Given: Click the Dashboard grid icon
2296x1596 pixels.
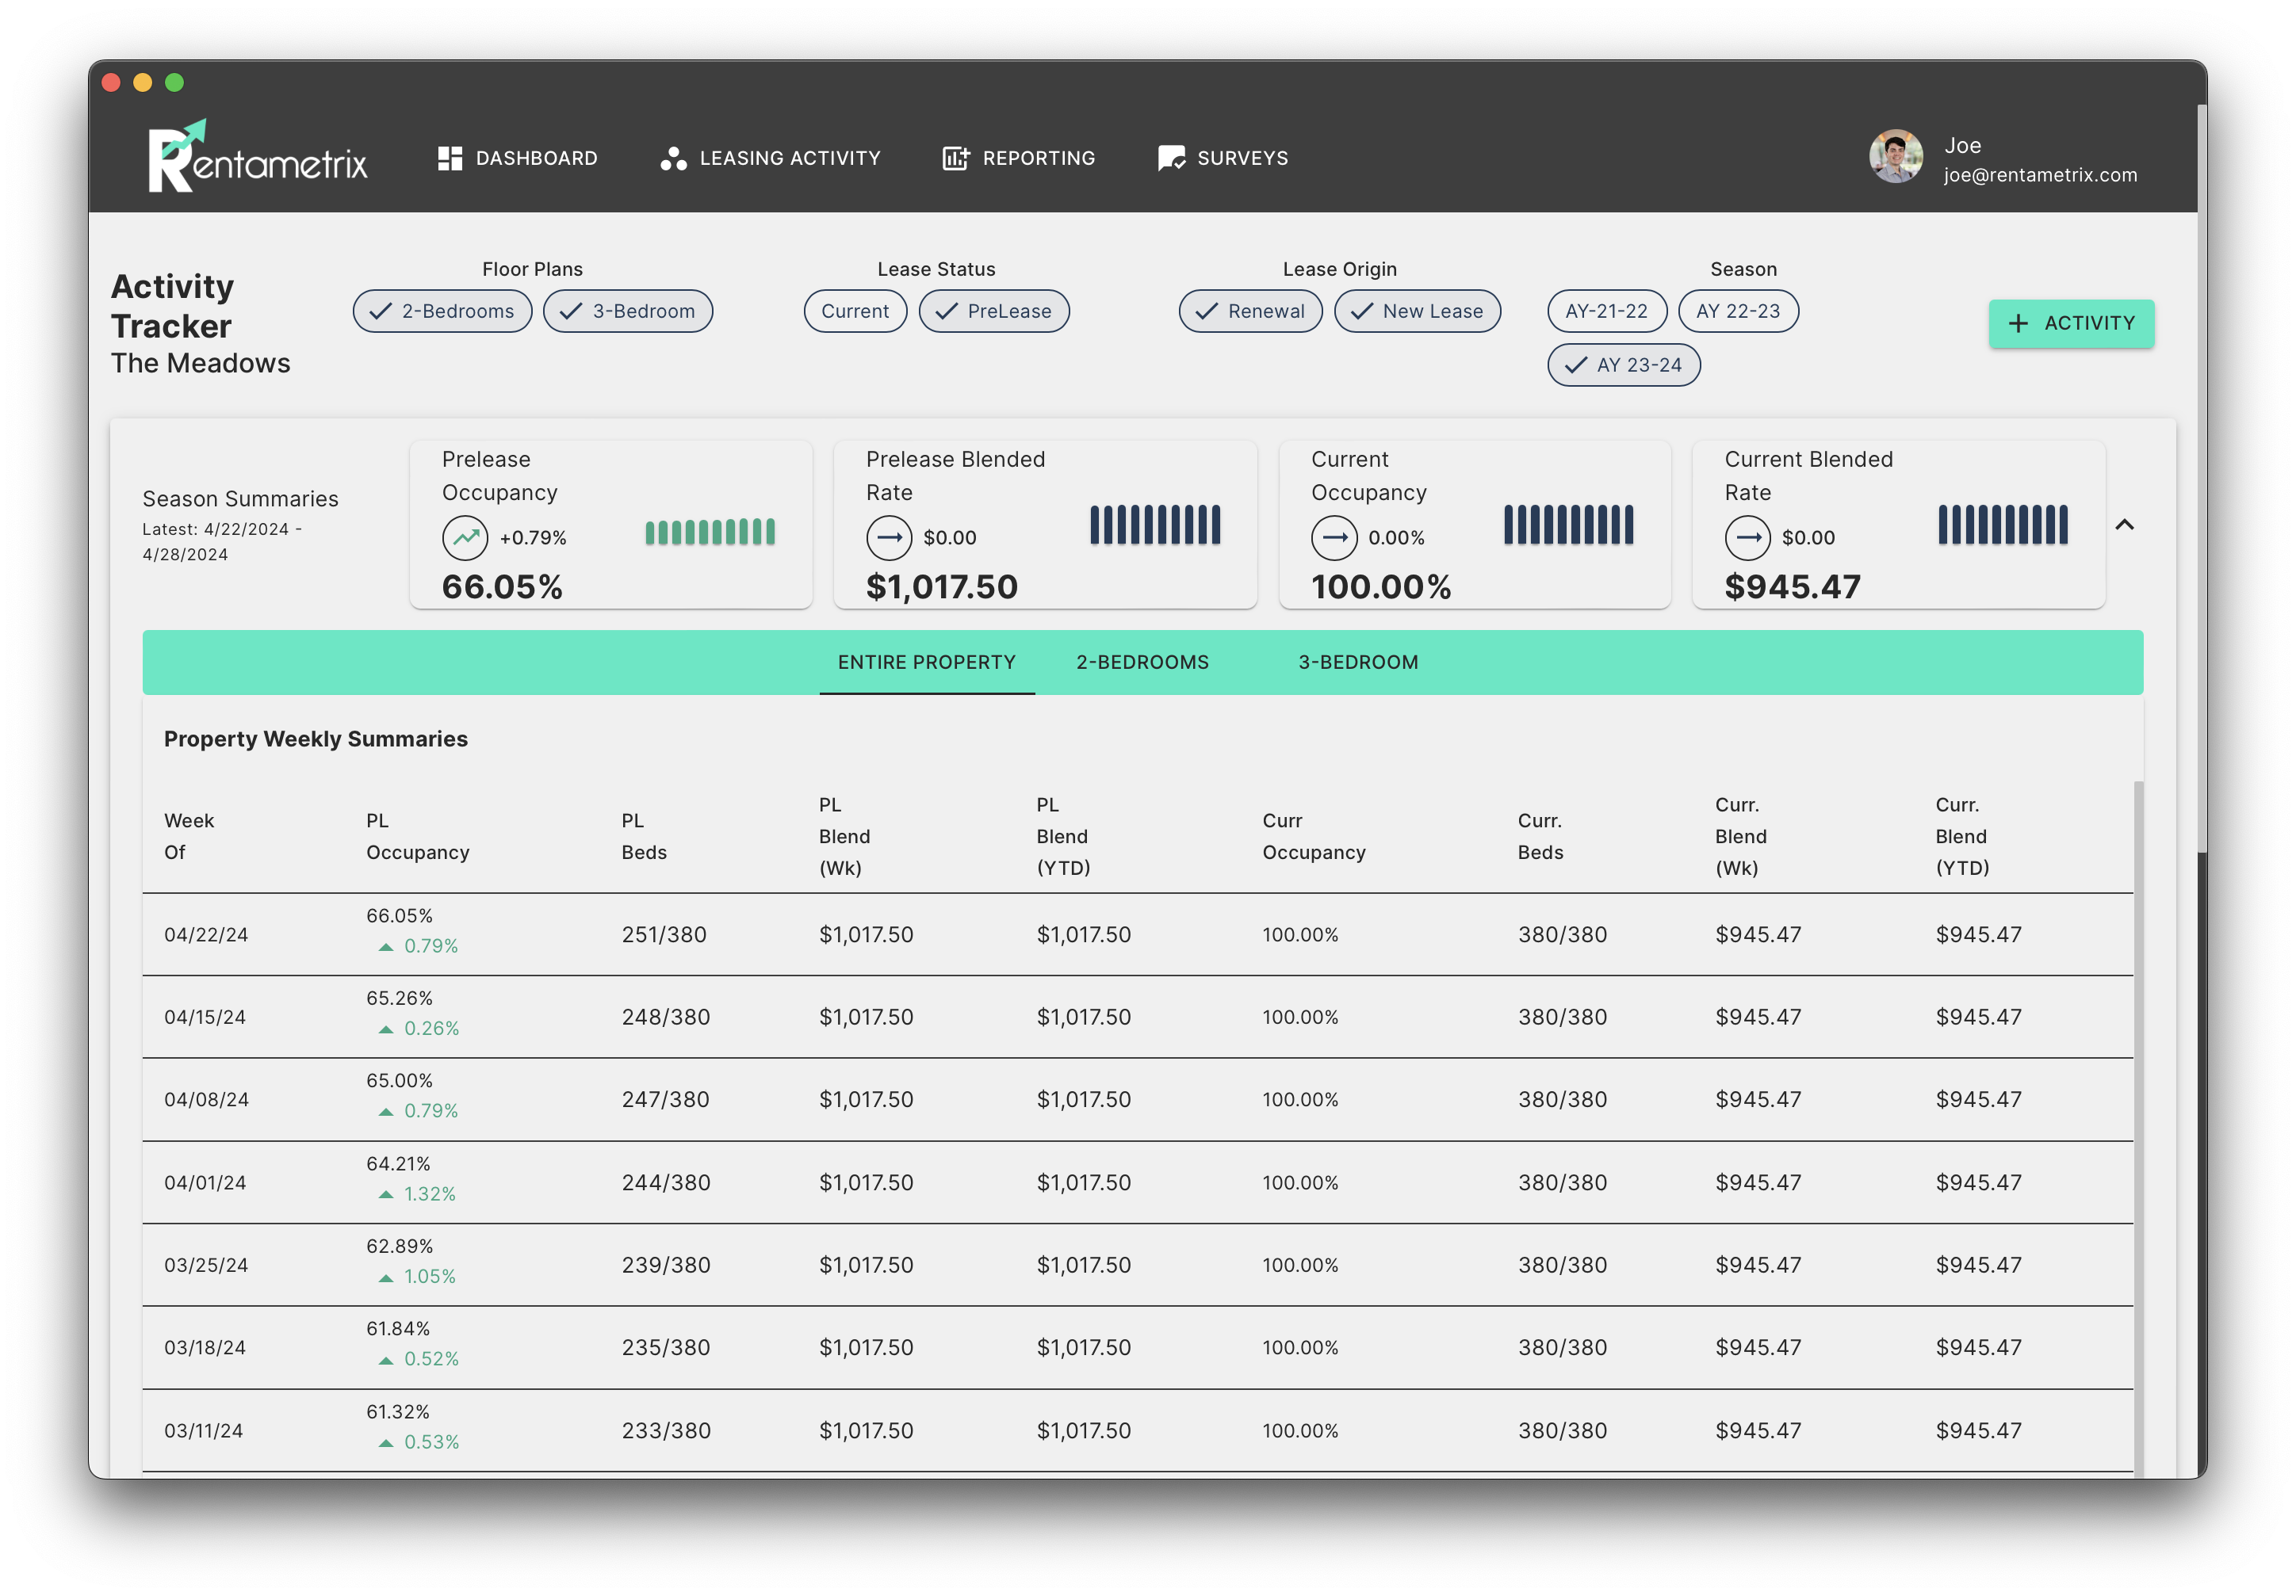Looking at the screenshot, I should pyautogui.click(x=450, y=158).
